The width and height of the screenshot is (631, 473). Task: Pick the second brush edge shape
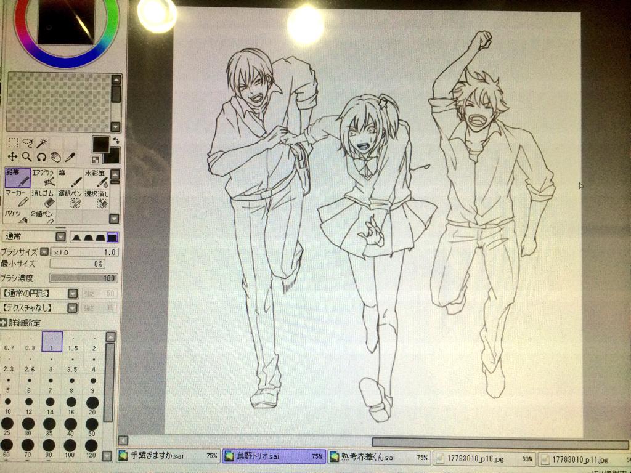pos(88,237)
